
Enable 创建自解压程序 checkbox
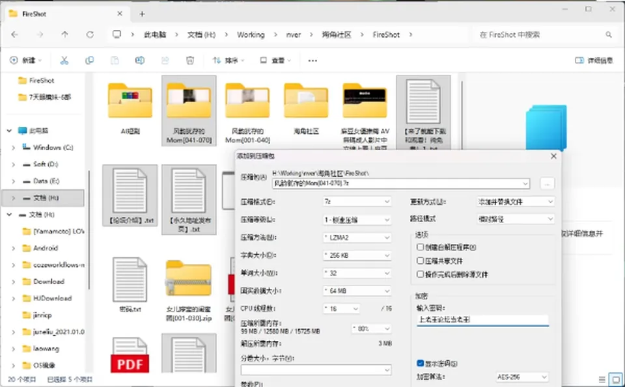click(420, 247)
